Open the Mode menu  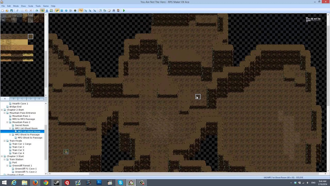(16, 6)
